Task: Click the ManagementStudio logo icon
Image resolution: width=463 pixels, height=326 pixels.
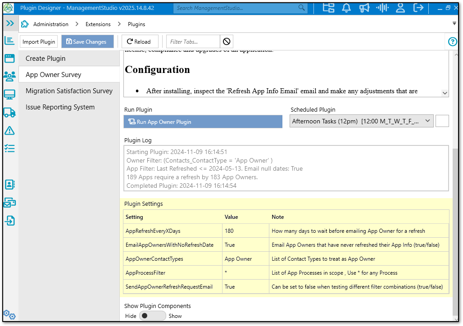Action: click(8, 8)
